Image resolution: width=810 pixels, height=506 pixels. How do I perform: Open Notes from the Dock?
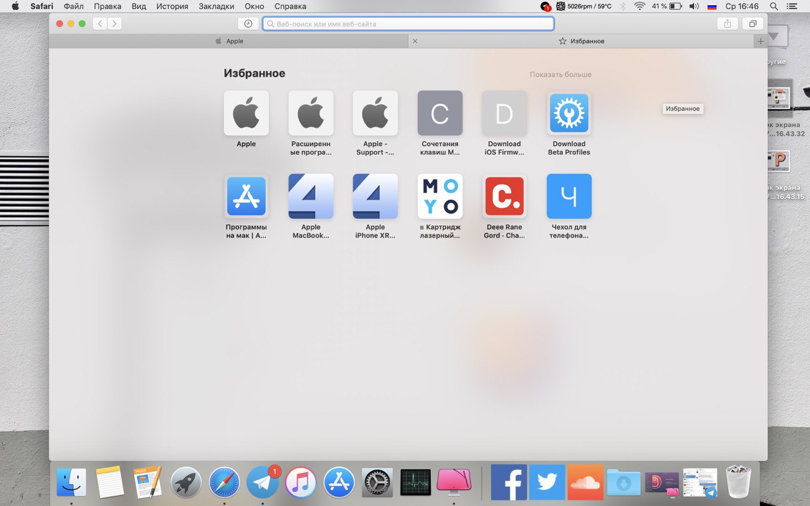pyautogui.click(x=110, y=483)
